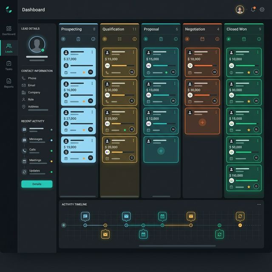Click progress bar on Qualification $30,000 card
This screenshot has height=272, width=272.
[x=123, y=95]
